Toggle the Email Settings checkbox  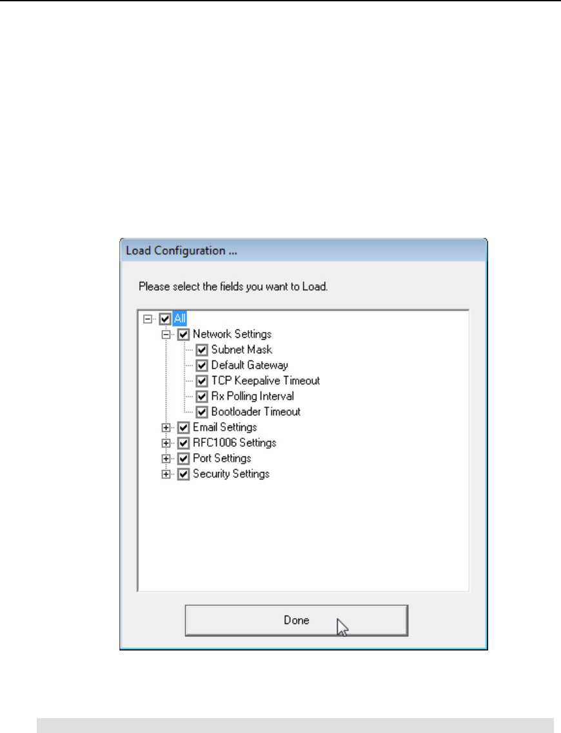183,427
